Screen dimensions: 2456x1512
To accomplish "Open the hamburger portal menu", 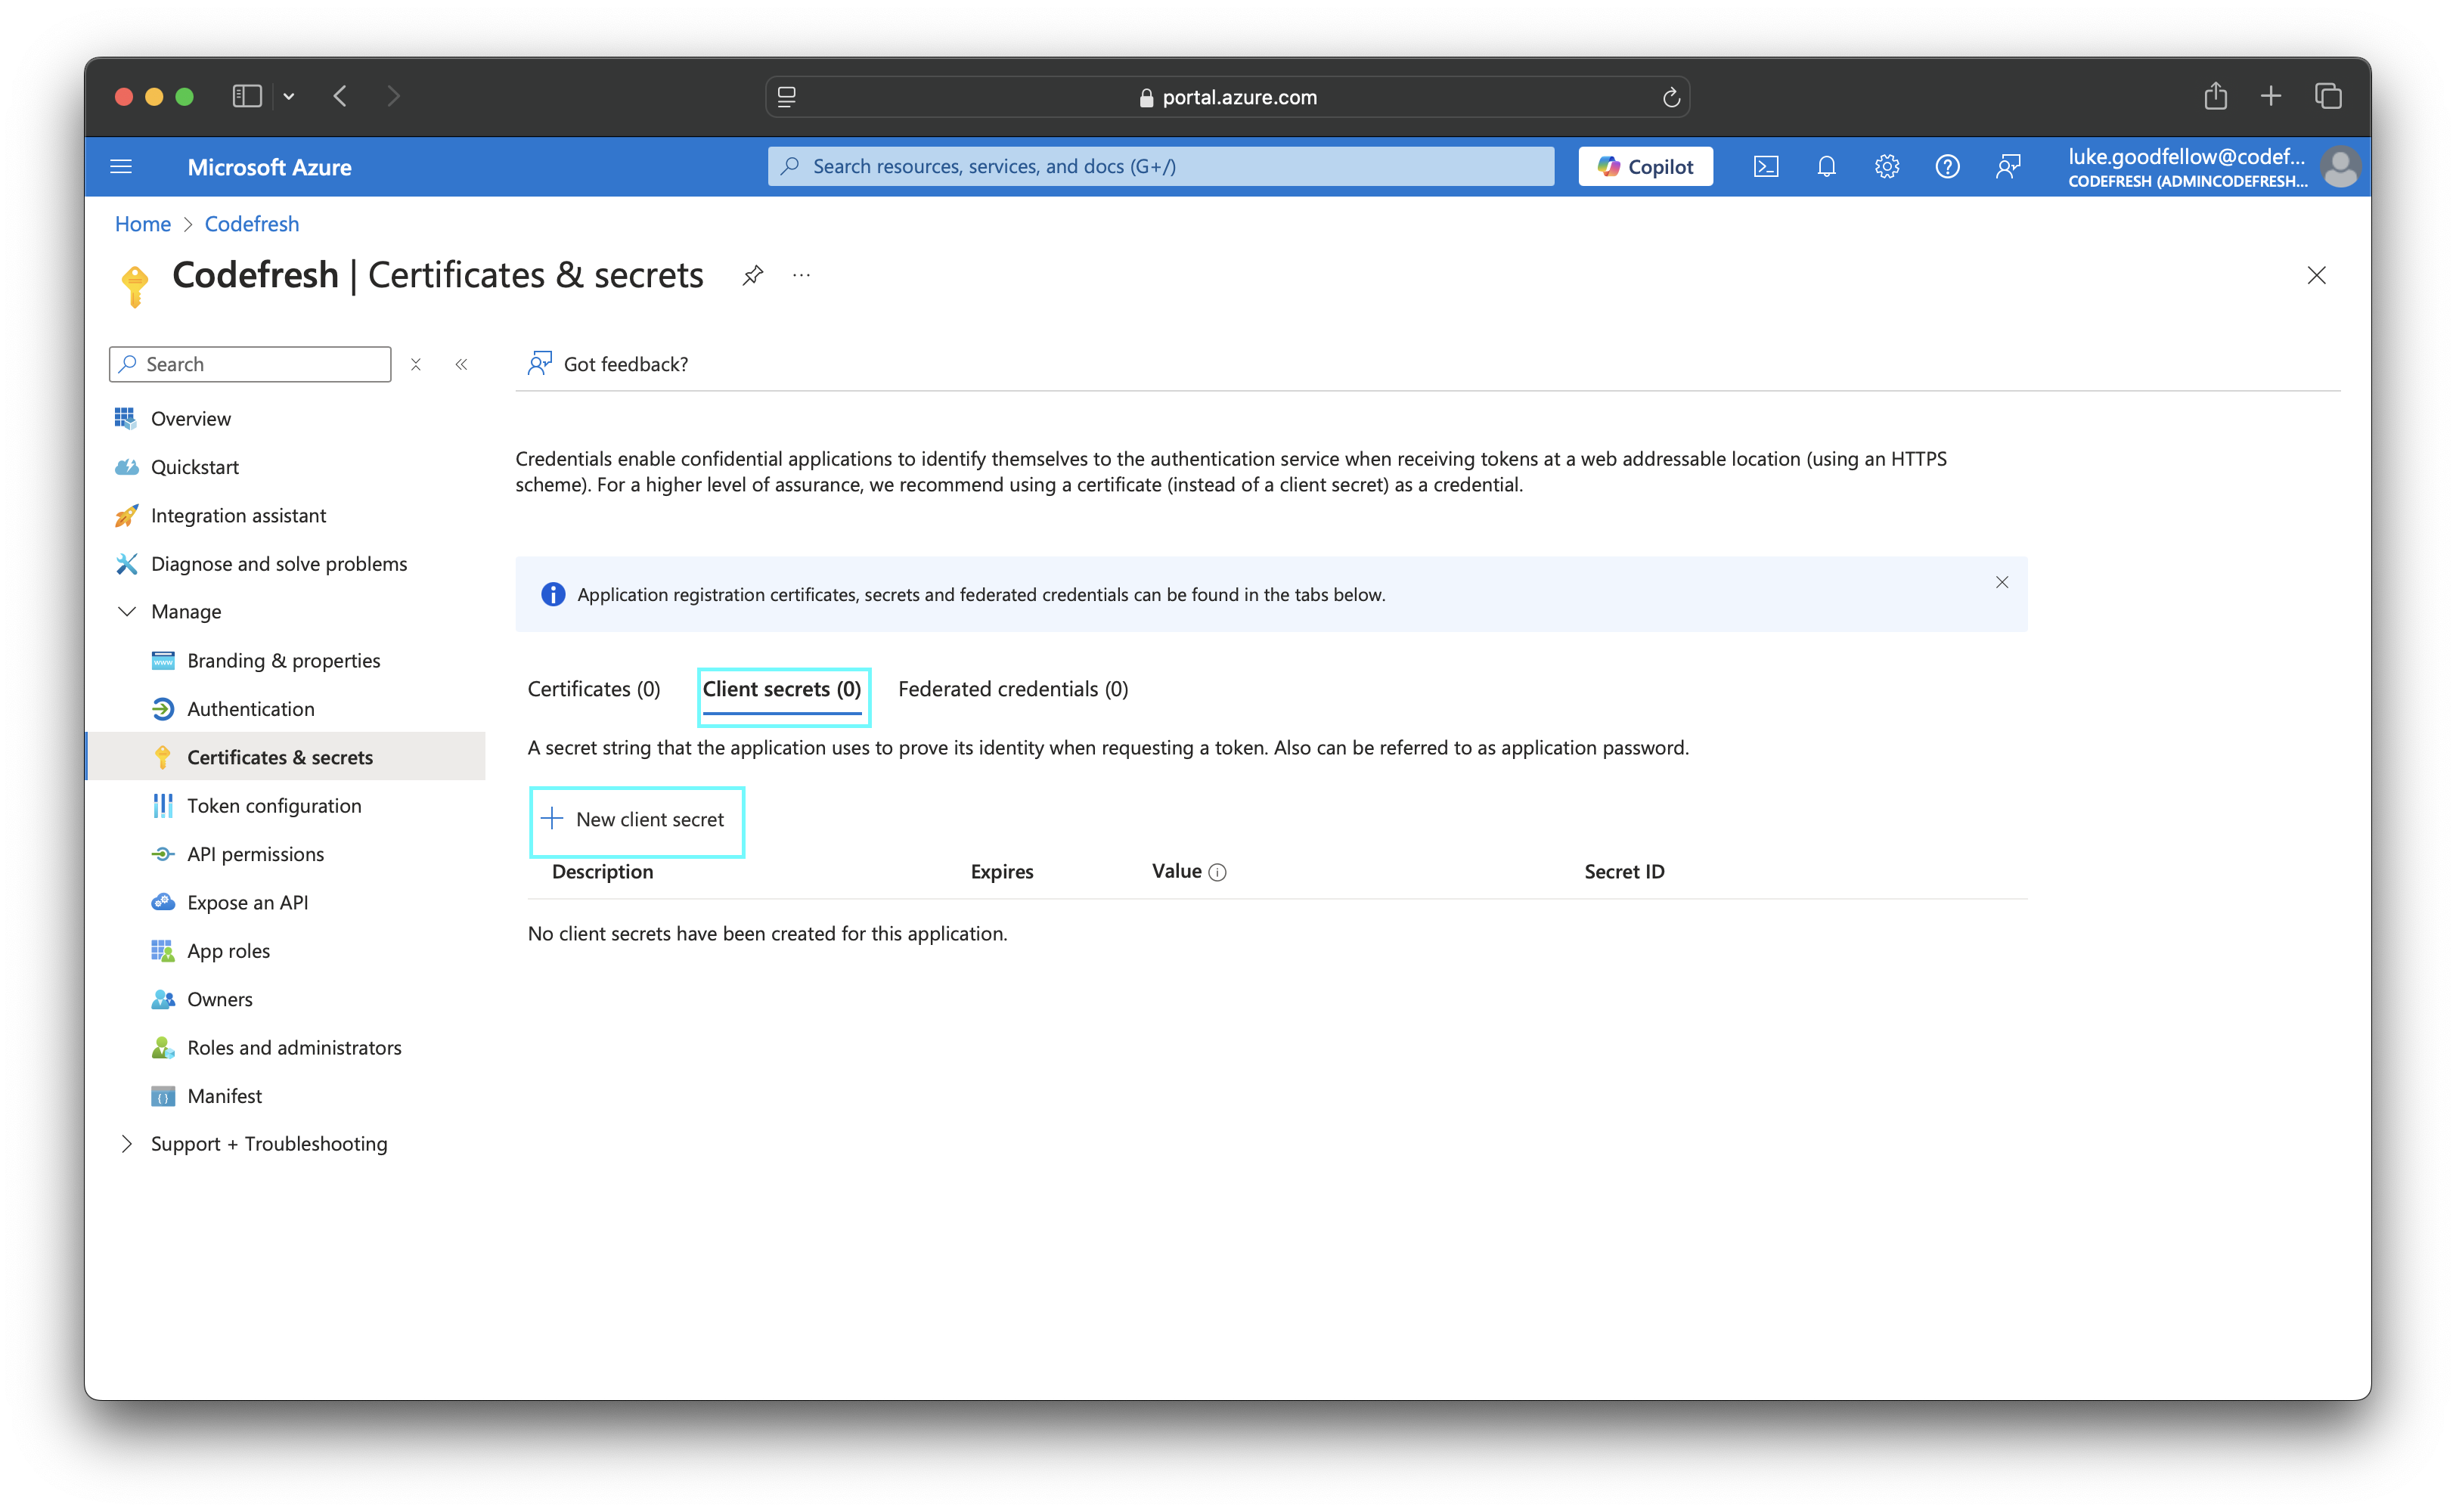I will click(x=121, y=167).
